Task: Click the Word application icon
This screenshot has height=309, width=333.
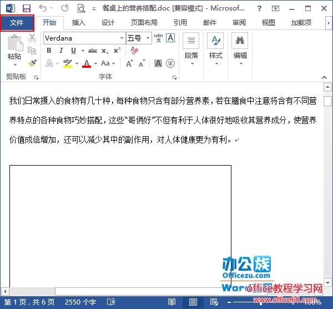Action: tap(11, 8)
